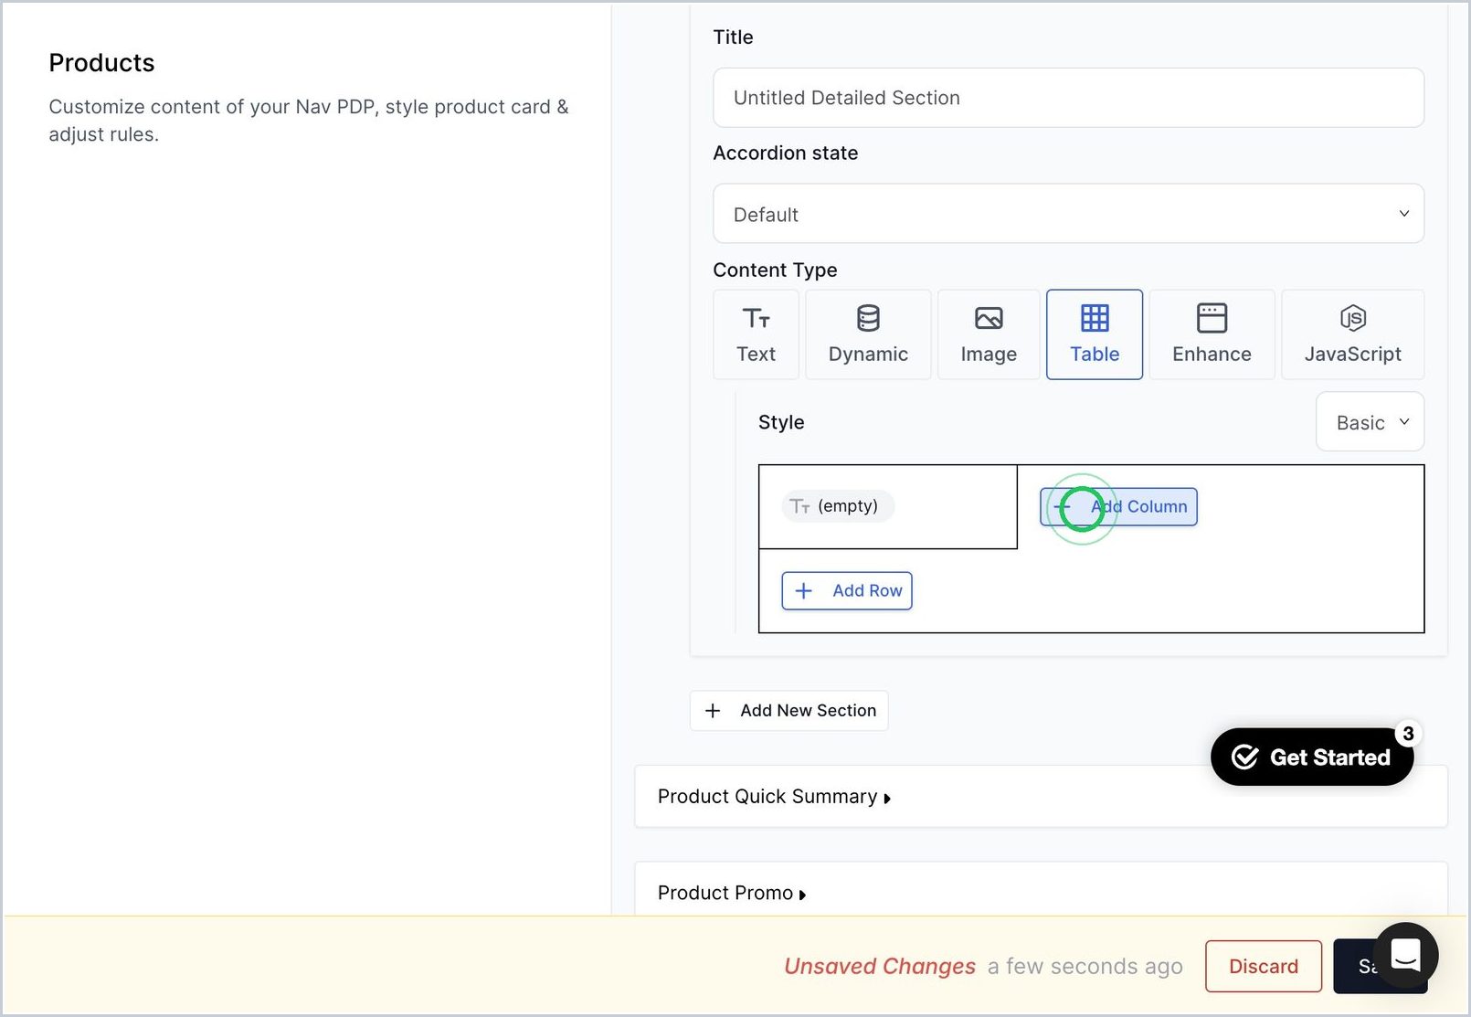Click the plus icon in Add Row

804,591
